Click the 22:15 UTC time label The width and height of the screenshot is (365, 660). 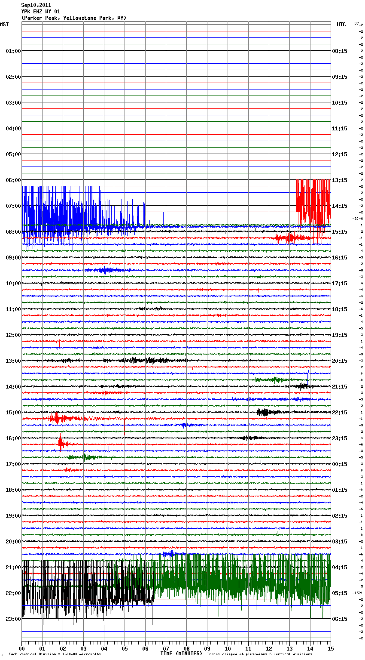tap(340, 413)
